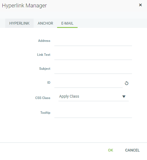Click the Subject field label

pyautogui.click(x=45, y=69)
